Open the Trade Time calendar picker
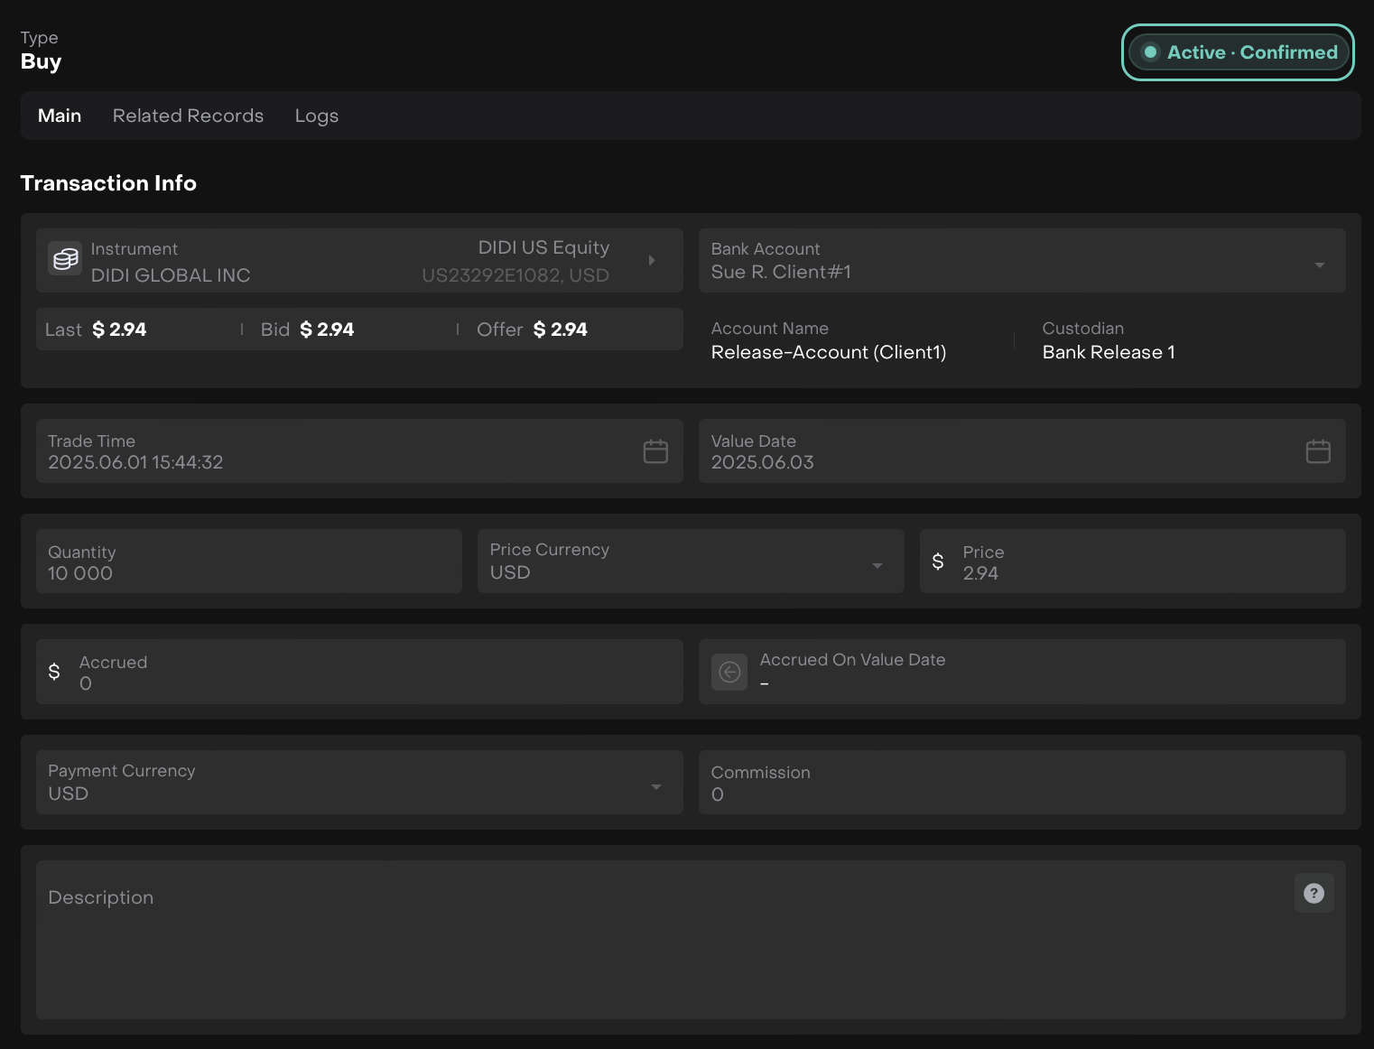Viewport: 1374px width, 1049px height. tap(655, 451)
